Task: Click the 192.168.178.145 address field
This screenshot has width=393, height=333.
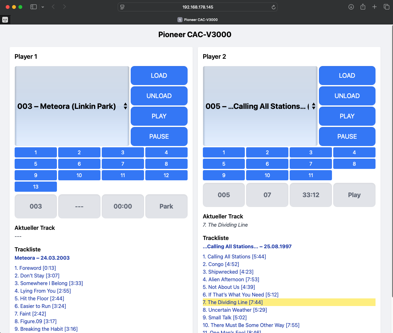Action: click(198, 7)
